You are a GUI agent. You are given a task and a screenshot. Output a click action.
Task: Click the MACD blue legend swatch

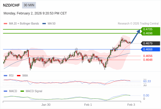pos(5,91)
